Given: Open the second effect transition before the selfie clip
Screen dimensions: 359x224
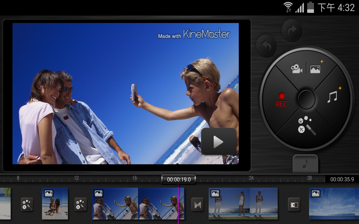Looking at the screenshot, I should coord(81,204).
